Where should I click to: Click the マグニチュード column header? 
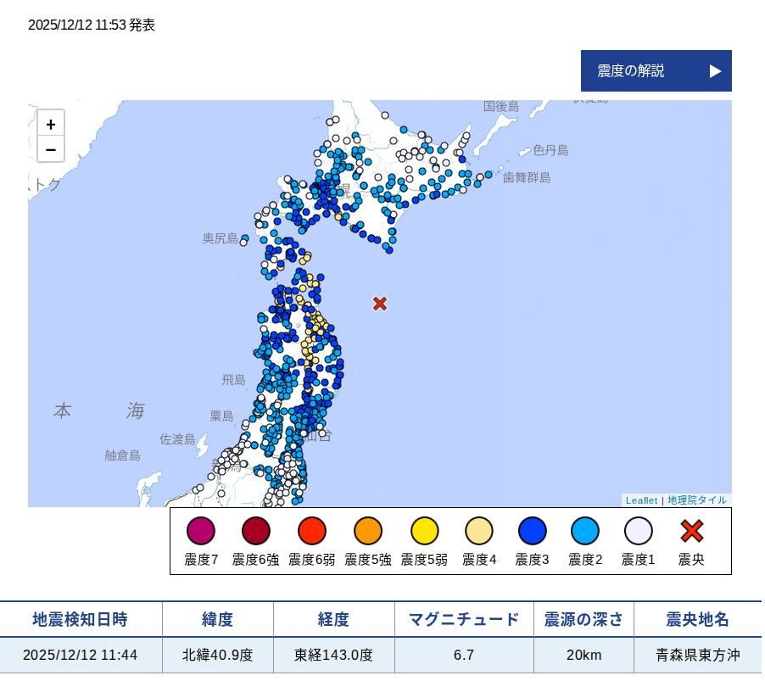coord(463,619)
